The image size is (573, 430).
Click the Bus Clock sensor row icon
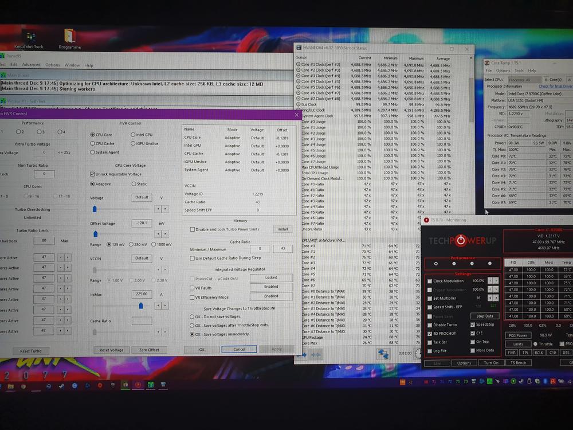tap(298, 104)
